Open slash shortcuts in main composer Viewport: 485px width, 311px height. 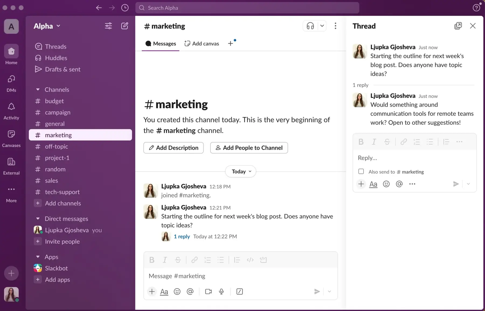(240, 291)
